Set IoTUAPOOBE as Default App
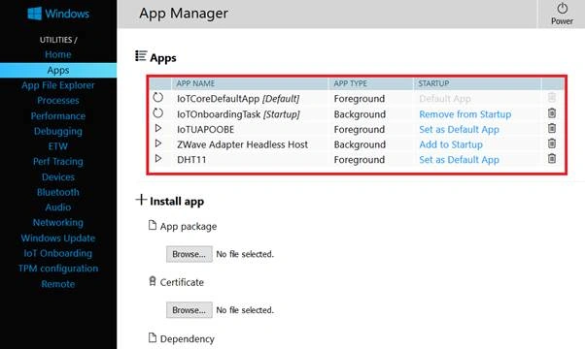Image resolution: width=585 pixels, height=349 pixels. pos(459,130)
